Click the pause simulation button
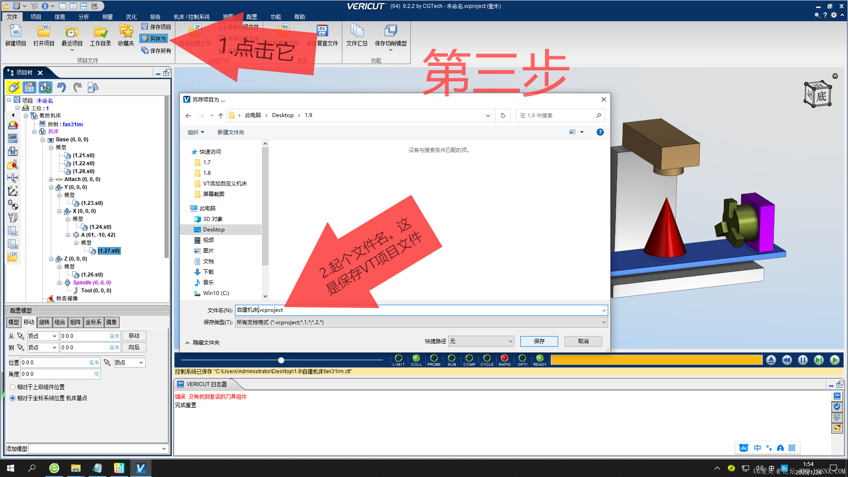 (803, 360)
